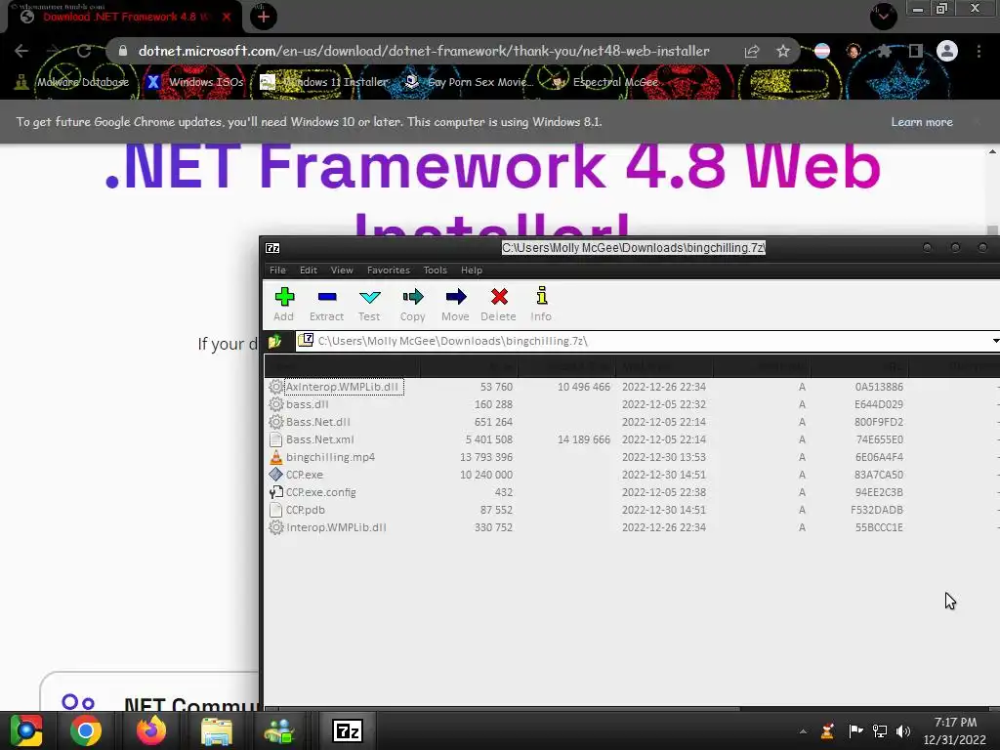Open Chrome from the taskbar

[x=86, y=730]
